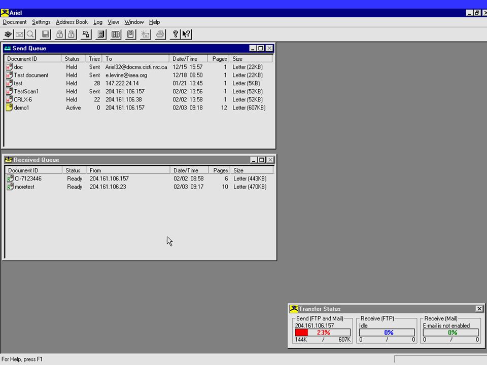The height and width of the screenshot is (365, 487).
Task: Click the received icon beside CI-7123446
Action: (x=10, y=178)
